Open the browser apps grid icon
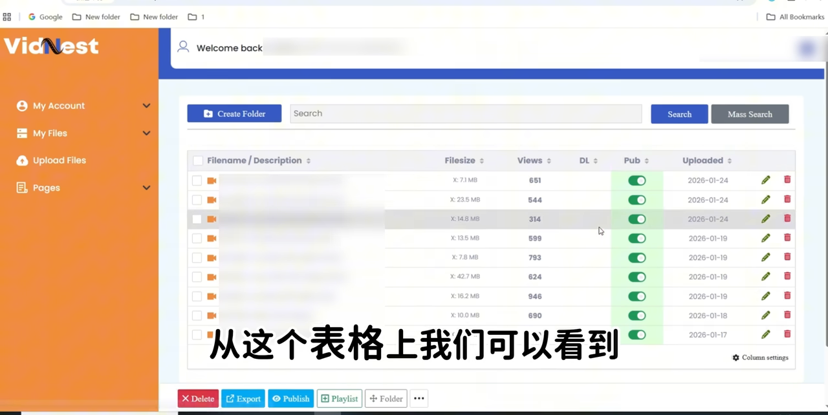 tap(7, 17)
